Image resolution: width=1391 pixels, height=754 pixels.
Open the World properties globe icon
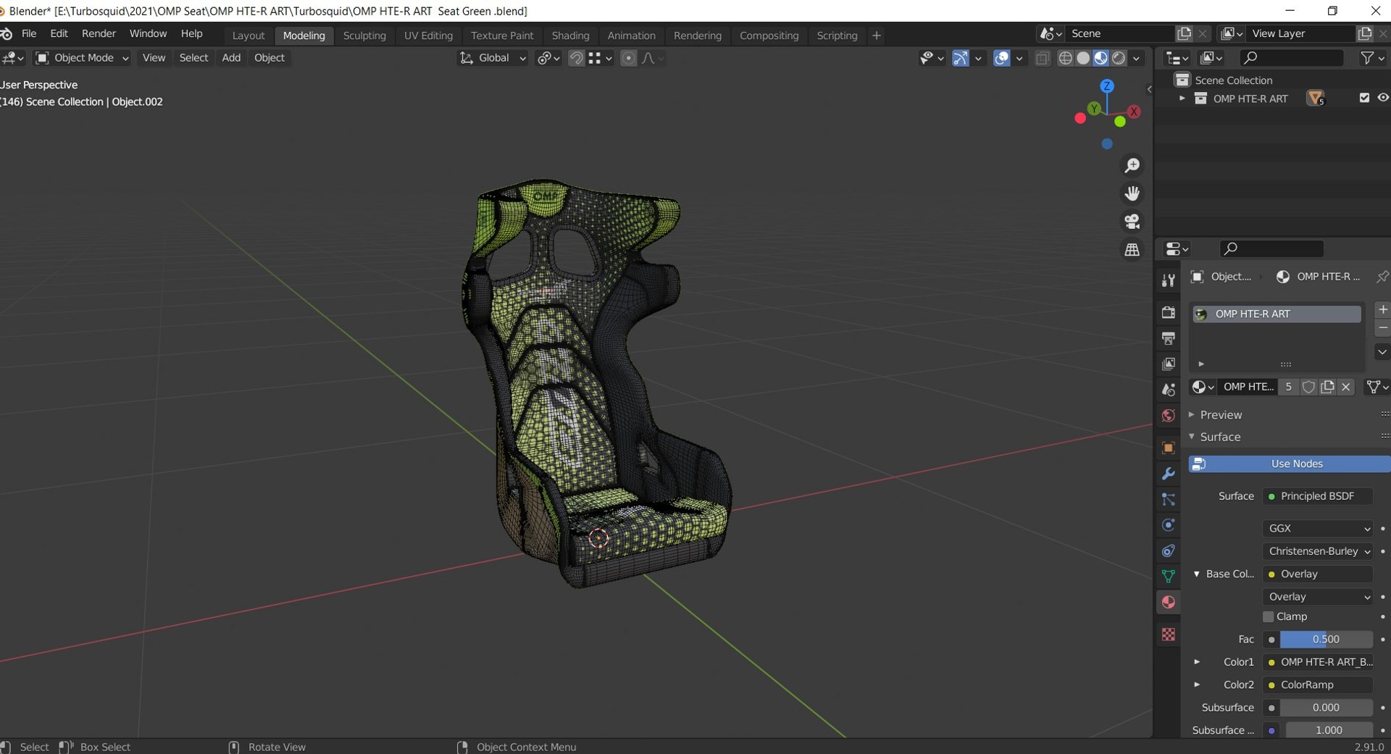pyautogui.click(x=1168, y=416)
